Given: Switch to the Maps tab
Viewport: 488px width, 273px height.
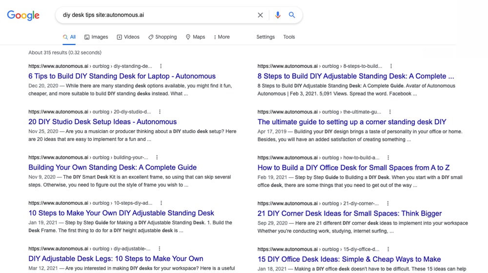Looking at the screenshot, I should point(196,37).
